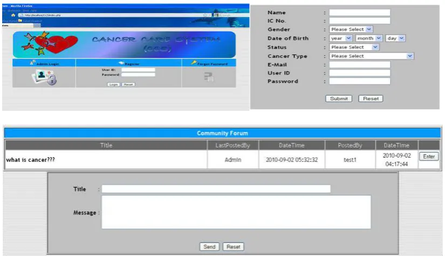Screen dimensions: 445x256
Task: Click the '2010-09-02 04:17:44' timestamp
Action: tap(396, 160)
